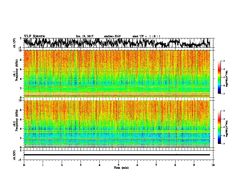Click the time axis tick label 10
The width and height of the screenshot is (240, 185).
(213, 165)
